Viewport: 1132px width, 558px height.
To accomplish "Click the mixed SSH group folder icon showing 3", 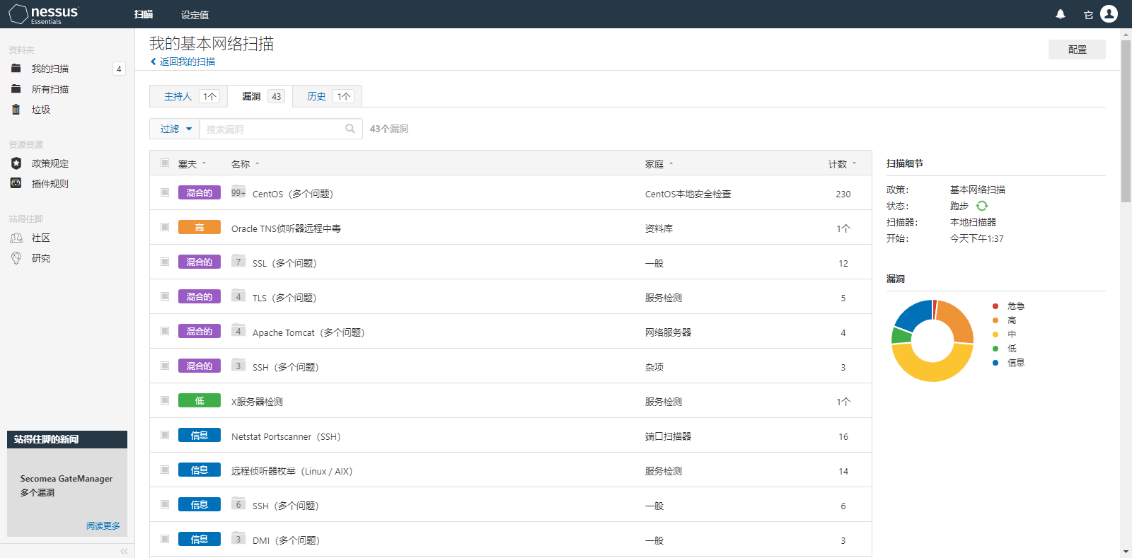I will tap(238, 365).
